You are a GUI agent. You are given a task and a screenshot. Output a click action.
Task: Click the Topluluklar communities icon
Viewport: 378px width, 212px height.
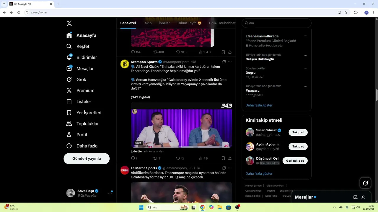[x=69, y=124]
